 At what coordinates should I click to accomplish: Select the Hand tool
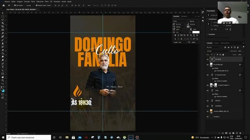(3, 77)
